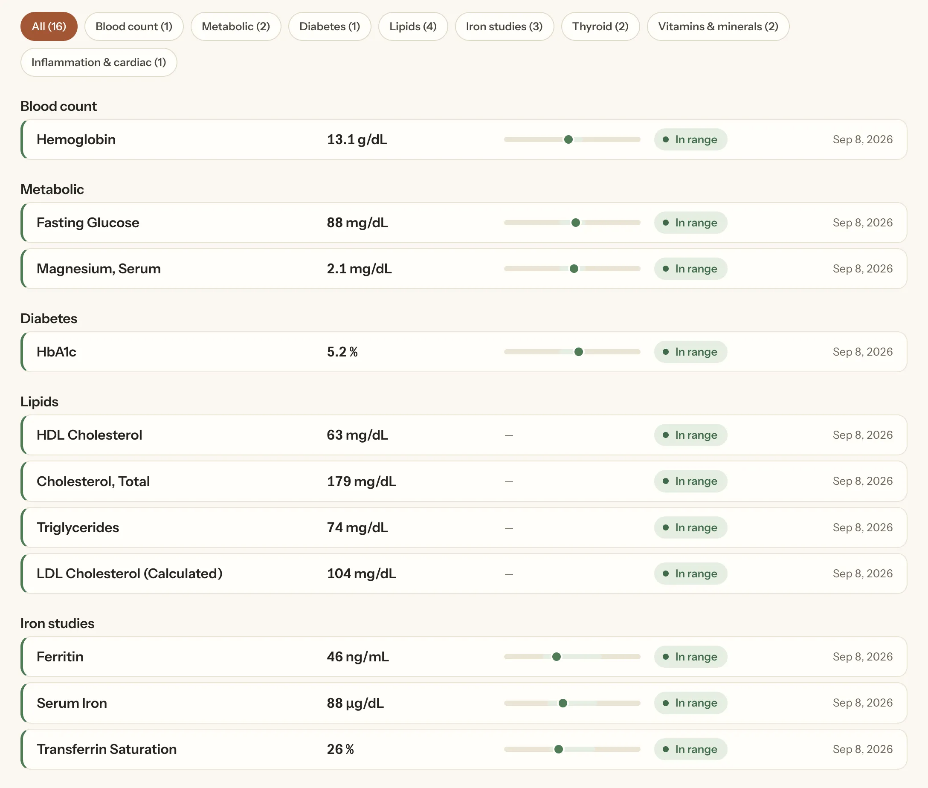Filter by Diabetes (1)
928x788 pixels.
coord(330,26)
